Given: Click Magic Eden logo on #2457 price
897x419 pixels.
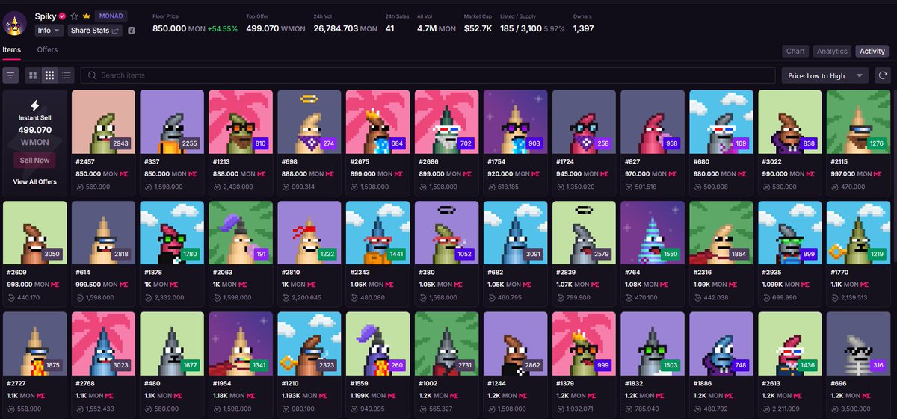Looking at the screenshot, I should pos(124,173).
